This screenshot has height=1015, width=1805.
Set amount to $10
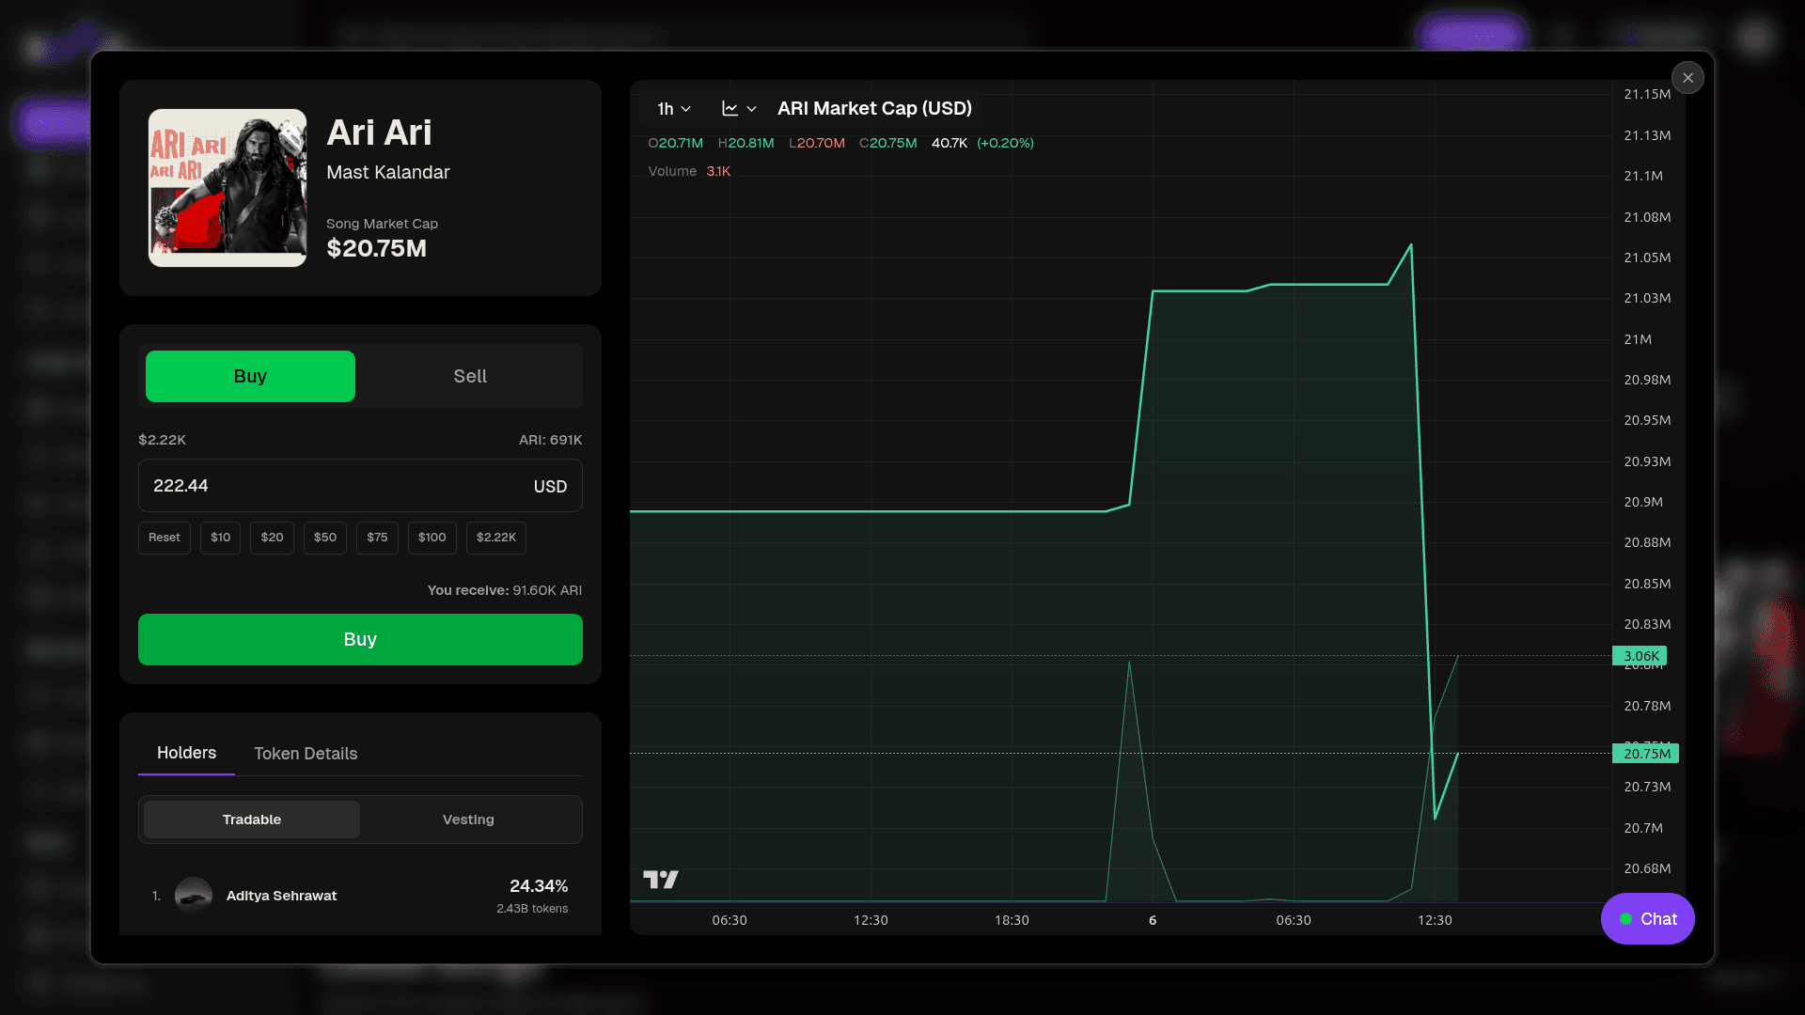click(x=221, y=538)
